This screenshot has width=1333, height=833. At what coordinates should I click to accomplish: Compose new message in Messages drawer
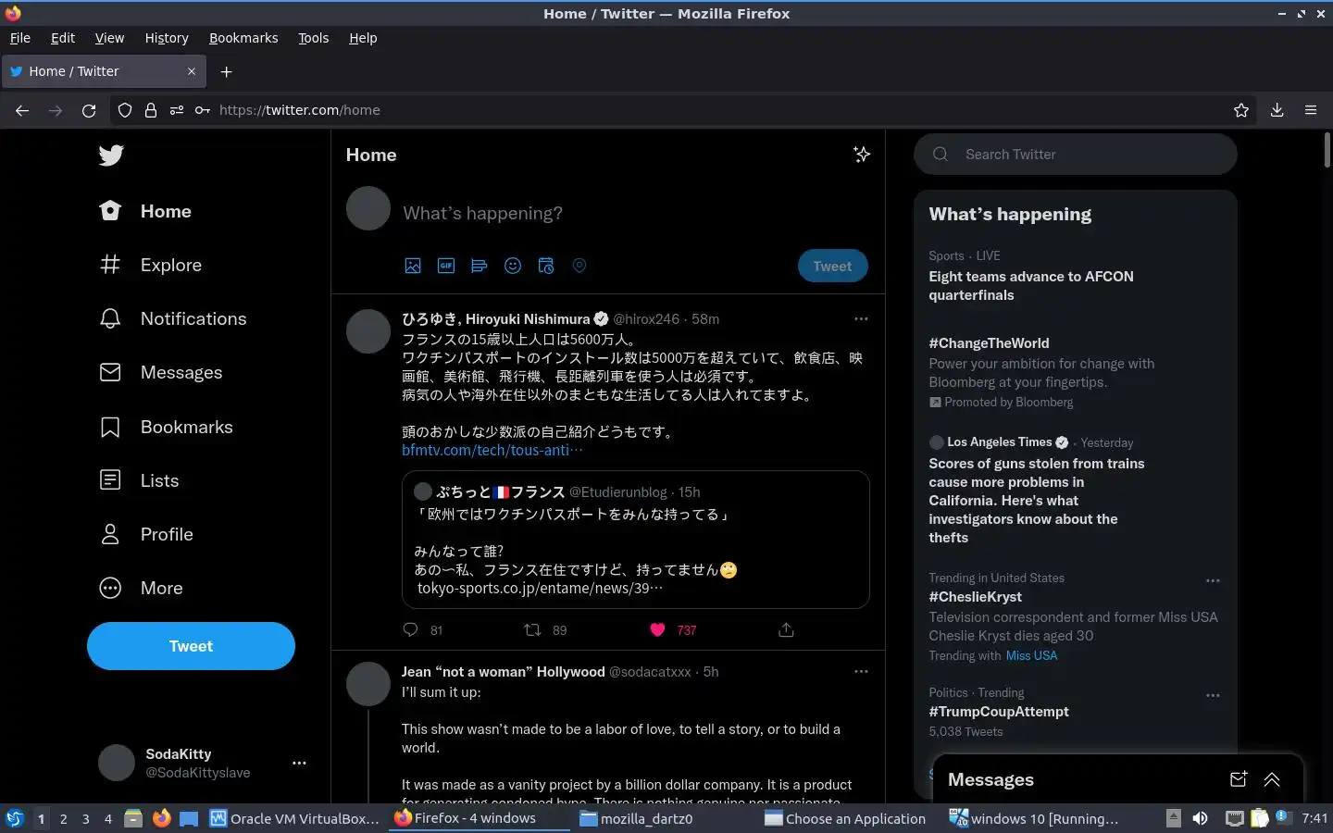1239,779
